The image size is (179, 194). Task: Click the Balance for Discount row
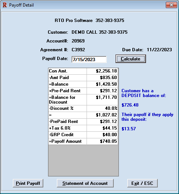[x=83, y=100]
